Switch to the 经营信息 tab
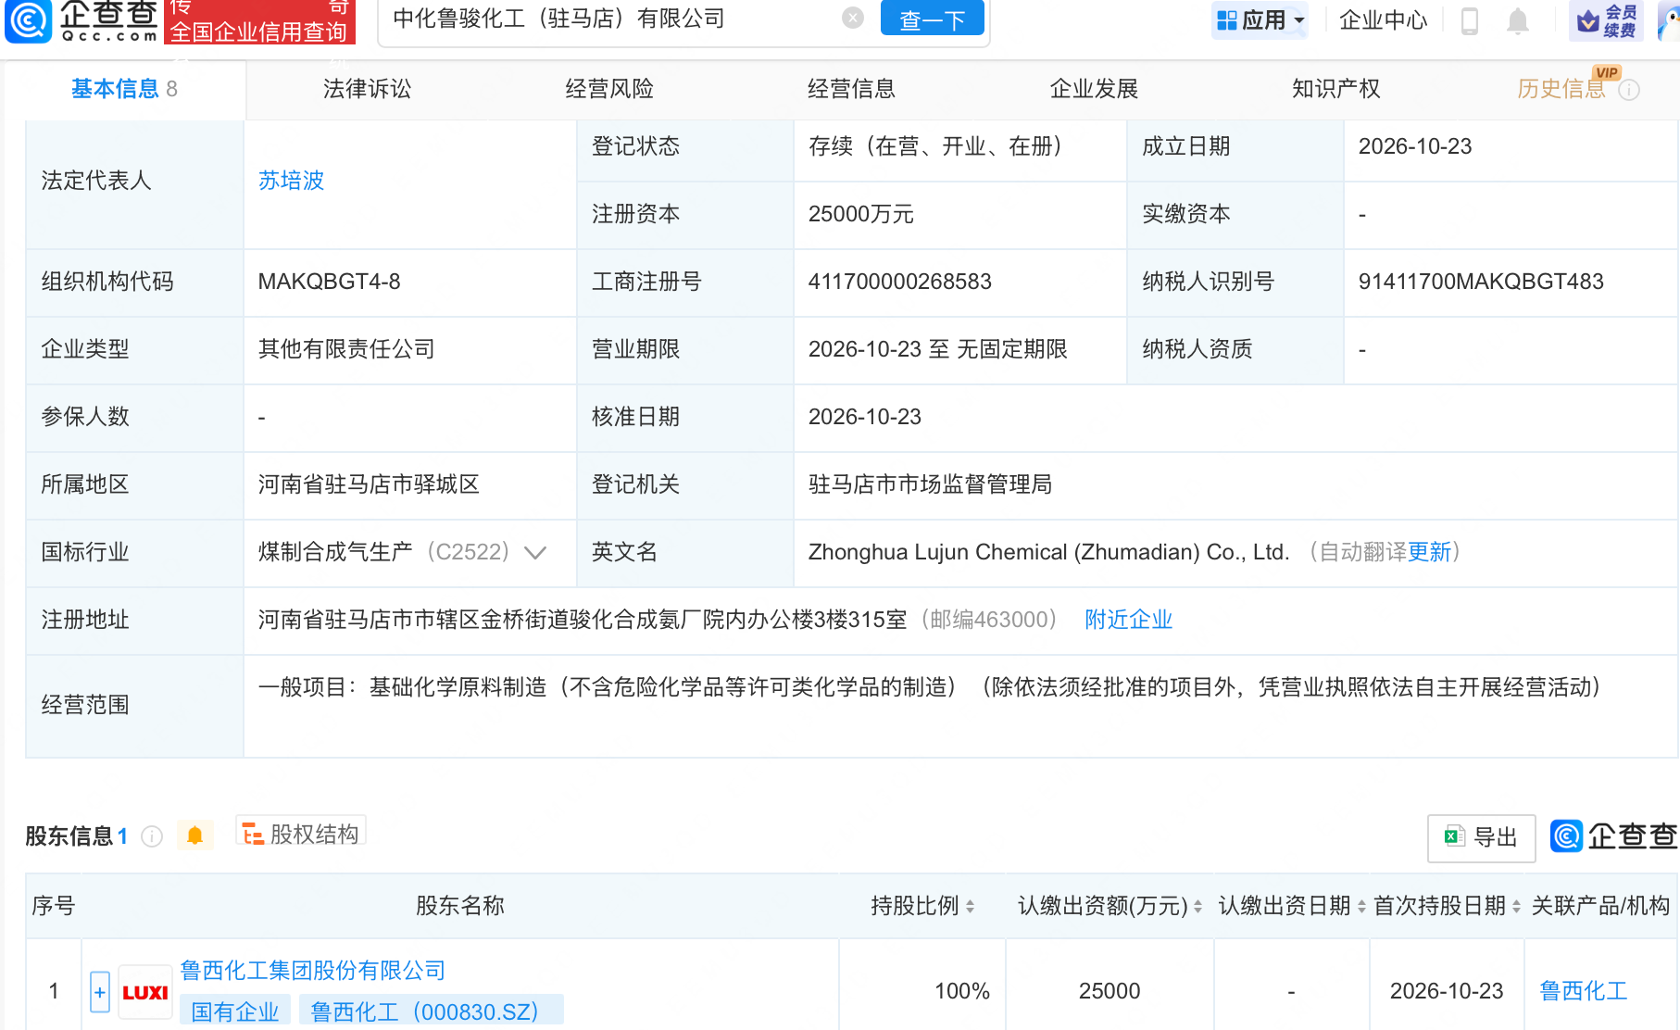 [851, 89]
